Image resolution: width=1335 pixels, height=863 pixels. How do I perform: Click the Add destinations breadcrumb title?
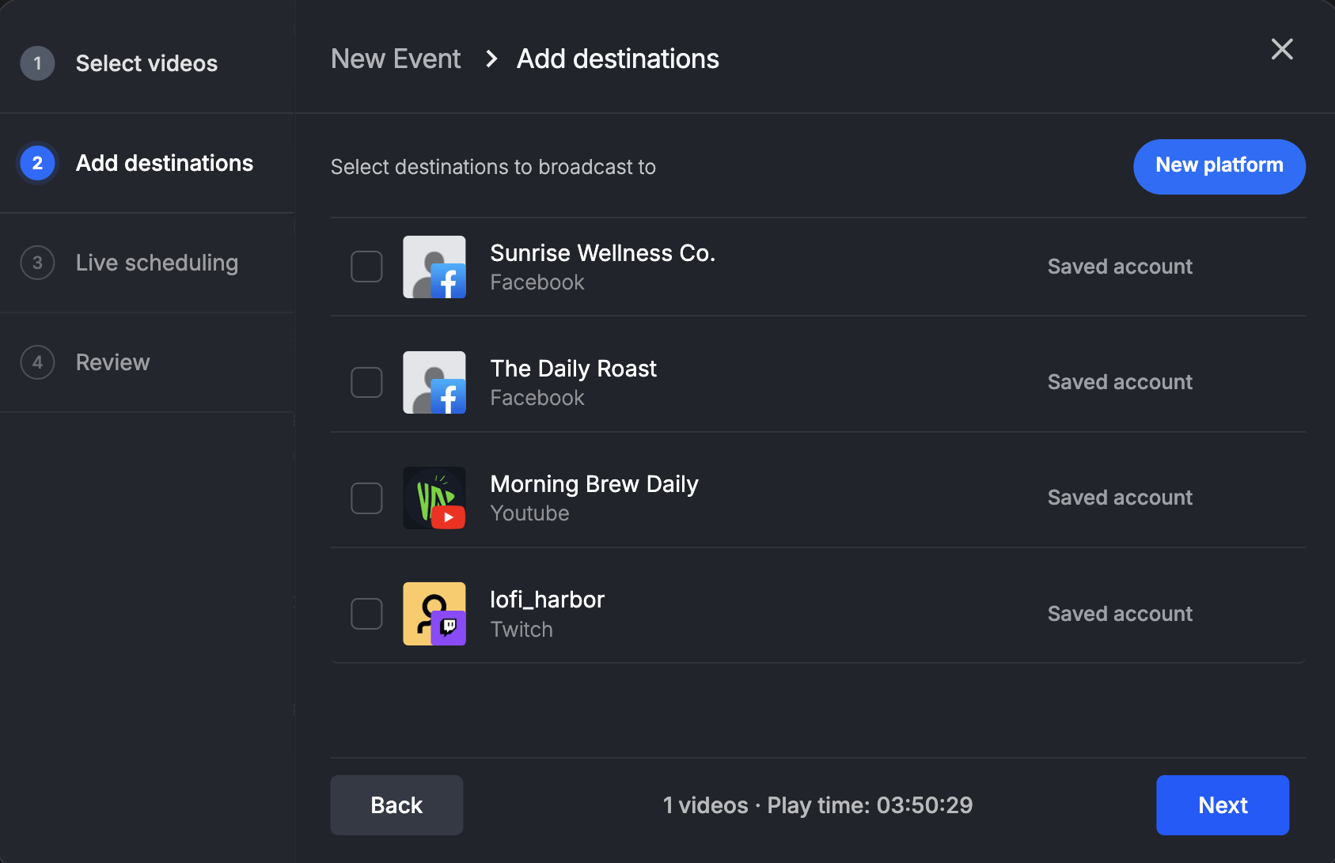[x=618, y=59]
